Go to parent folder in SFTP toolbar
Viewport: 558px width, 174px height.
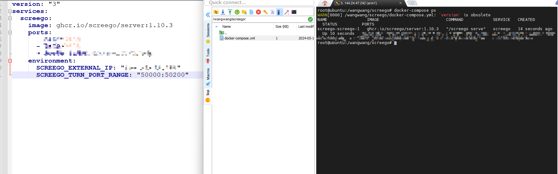216,12
